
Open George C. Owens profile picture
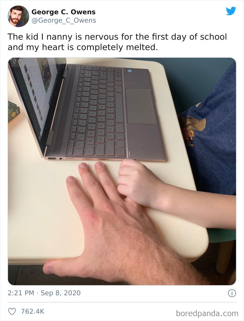[x=18, y=16]
